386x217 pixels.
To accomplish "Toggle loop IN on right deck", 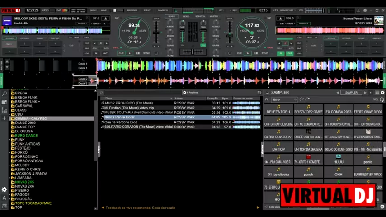I will coord(280,53).
